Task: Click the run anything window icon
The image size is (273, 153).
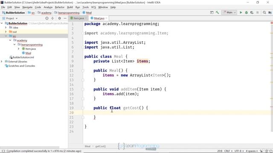Action: pos(212,12)
